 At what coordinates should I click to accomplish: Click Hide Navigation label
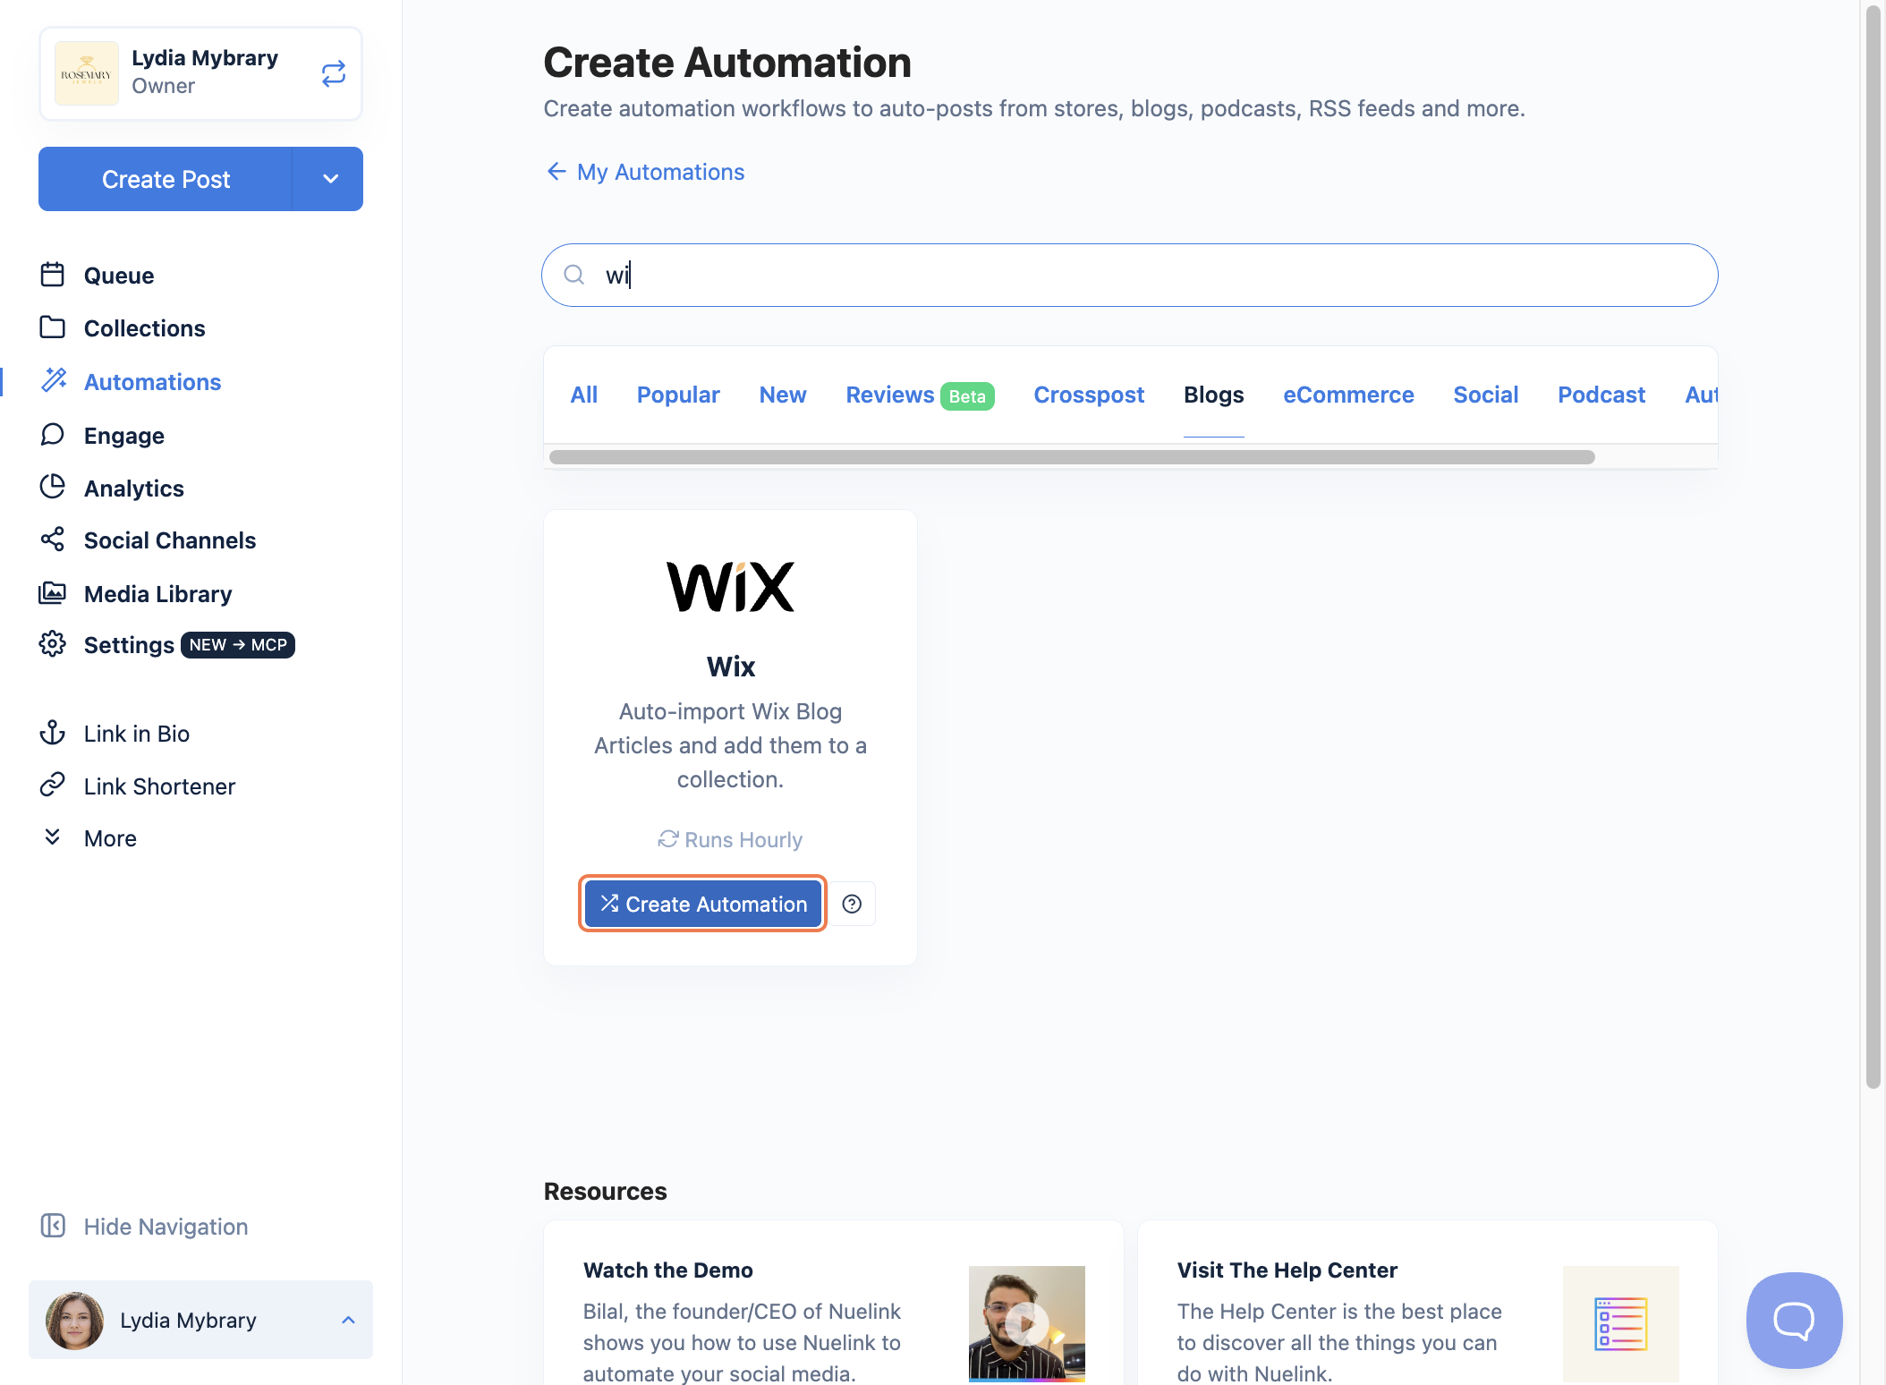pyautogui.click(x=166, y=1227)
